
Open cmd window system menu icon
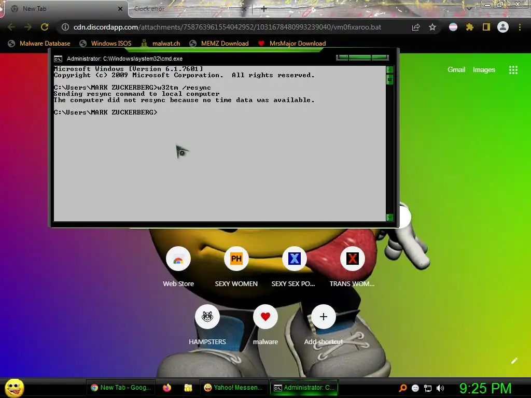click(x=58, y=59)
